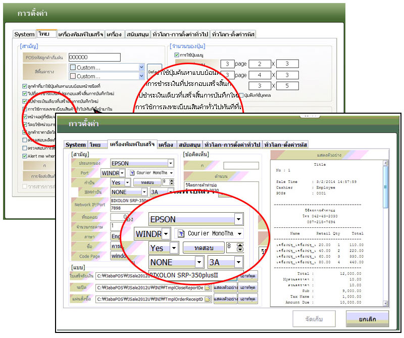Click the Code Page label
Screen dimensions: 404x338
[89, 256]
